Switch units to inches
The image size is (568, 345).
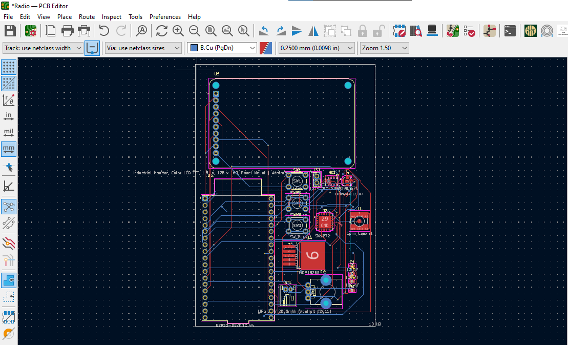tap(9, 116)
